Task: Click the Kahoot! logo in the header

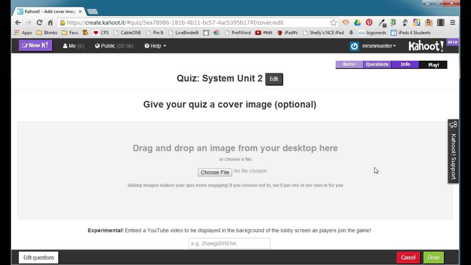Action: 426,46
